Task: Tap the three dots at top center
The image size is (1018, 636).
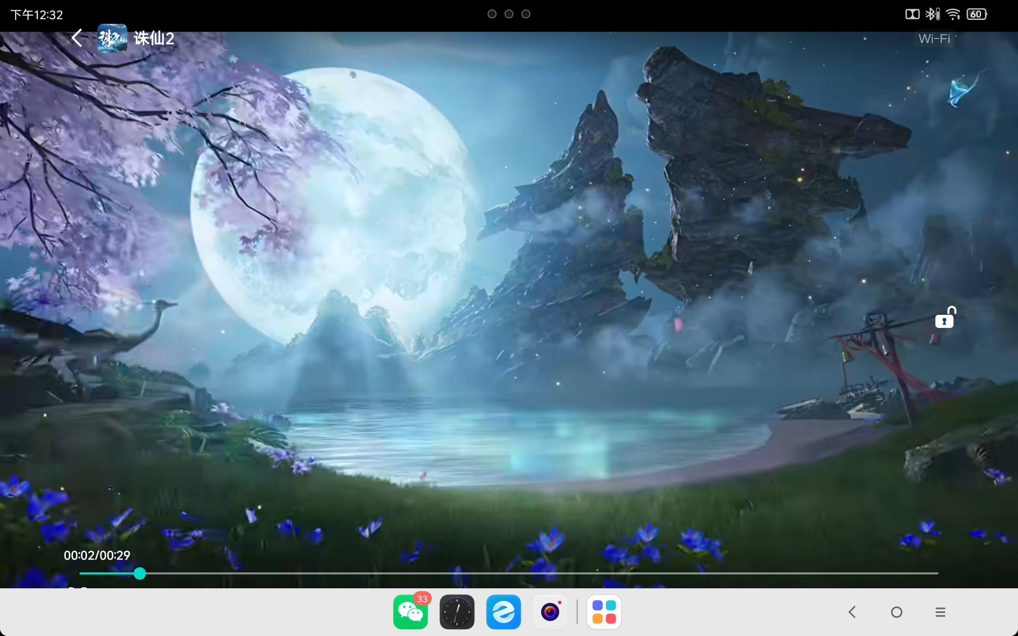Action: [509, 14]
